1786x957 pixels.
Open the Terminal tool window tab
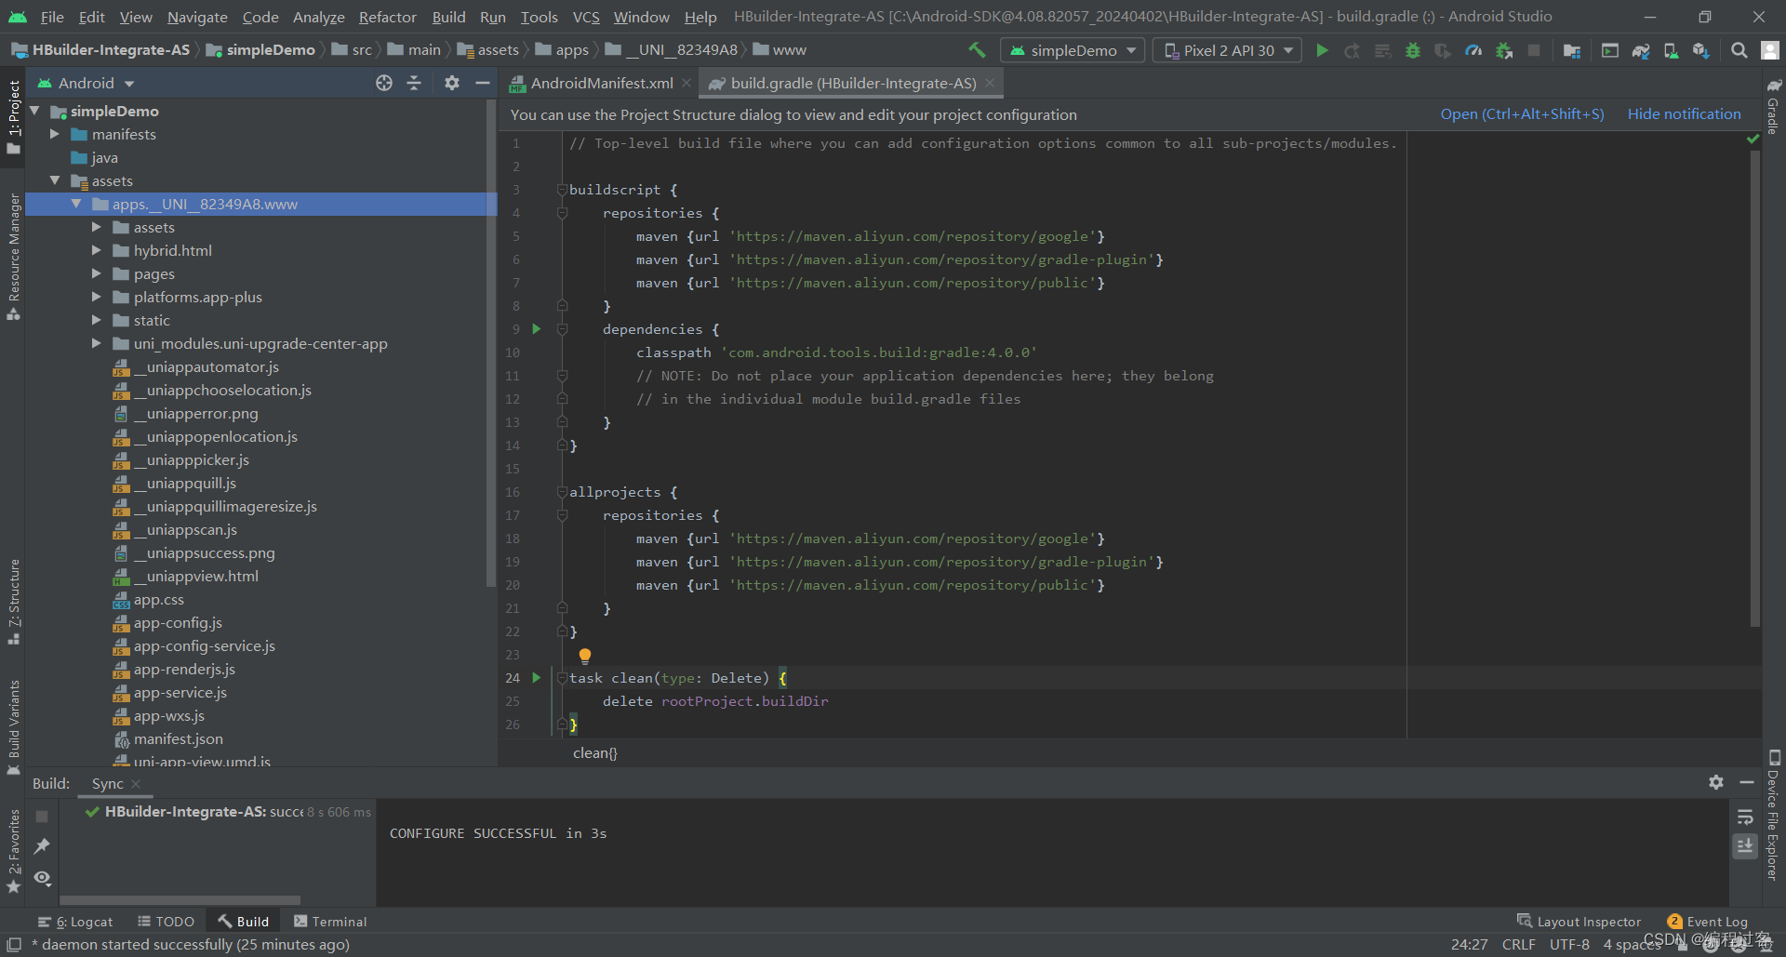[x=330, y=922]
